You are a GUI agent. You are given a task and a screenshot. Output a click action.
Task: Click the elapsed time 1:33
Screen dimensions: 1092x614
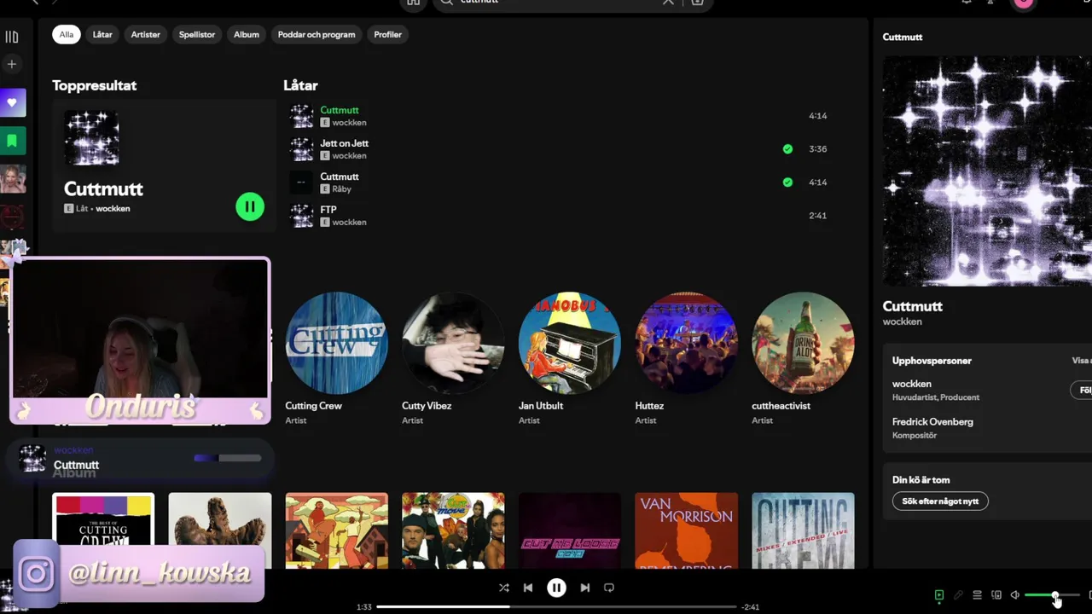[364, 607]
